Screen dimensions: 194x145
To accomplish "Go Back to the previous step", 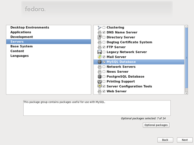I will [165, 140].
